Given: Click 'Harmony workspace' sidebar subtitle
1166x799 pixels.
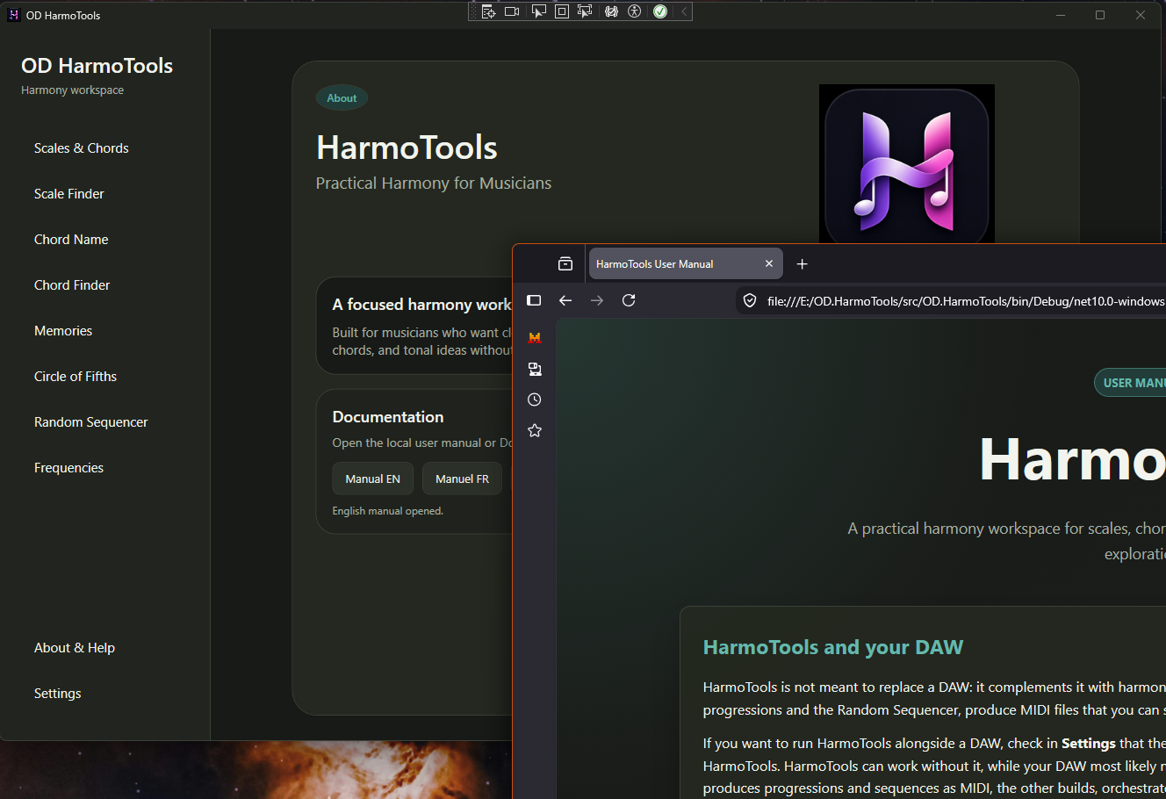Looking at the screenshot, I should (x=73, y=90).
